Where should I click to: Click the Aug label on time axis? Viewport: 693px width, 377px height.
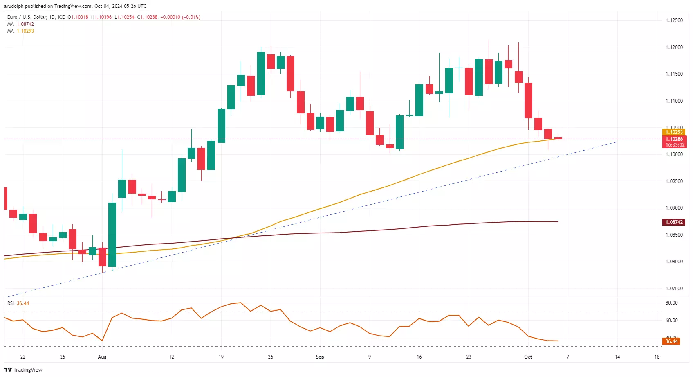coord(102,357)
